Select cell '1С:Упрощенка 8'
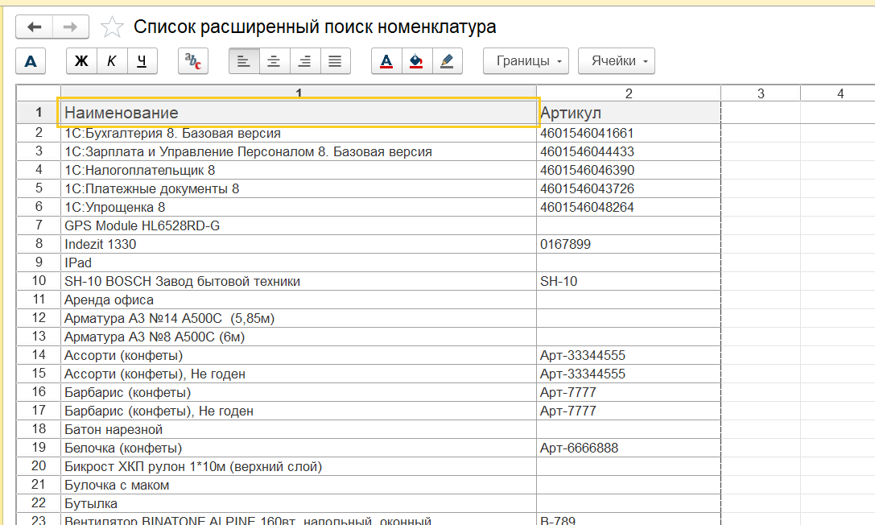The height and width of the screenshot is (525, 875). click(299, 207)
